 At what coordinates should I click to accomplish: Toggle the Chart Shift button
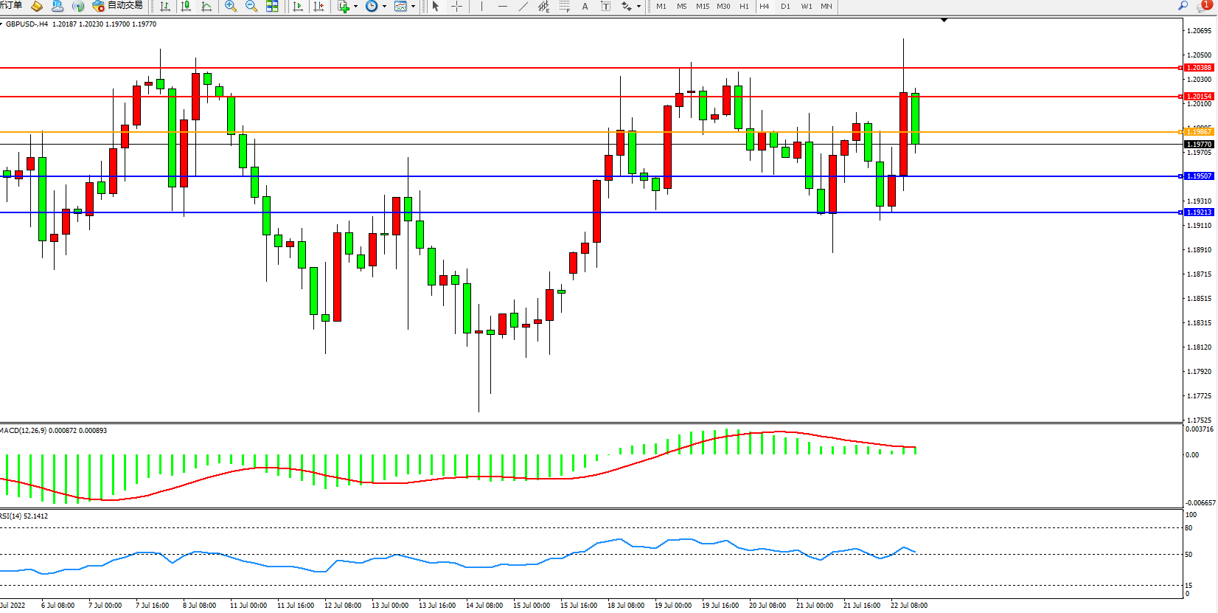point(319,6)
